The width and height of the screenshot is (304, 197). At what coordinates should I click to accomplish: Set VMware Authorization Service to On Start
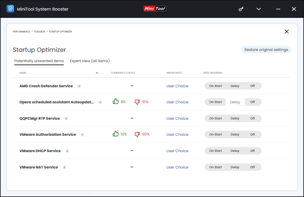[x=216, y=134]
